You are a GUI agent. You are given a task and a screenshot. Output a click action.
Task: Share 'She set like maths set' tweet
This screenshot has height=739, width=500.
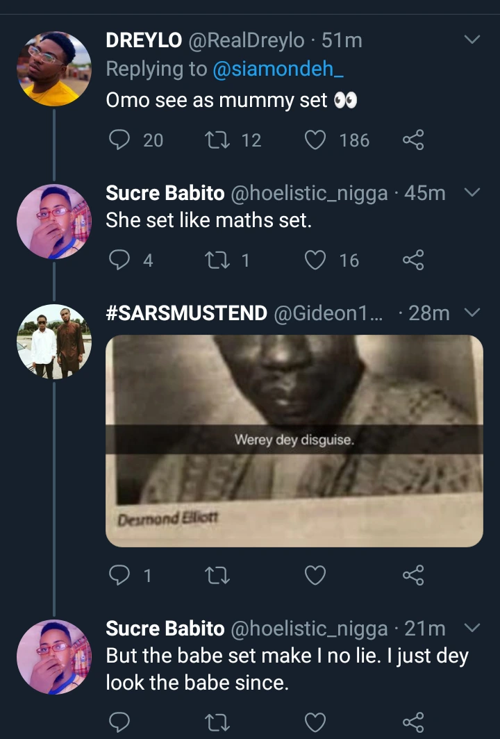click(412, 260)
